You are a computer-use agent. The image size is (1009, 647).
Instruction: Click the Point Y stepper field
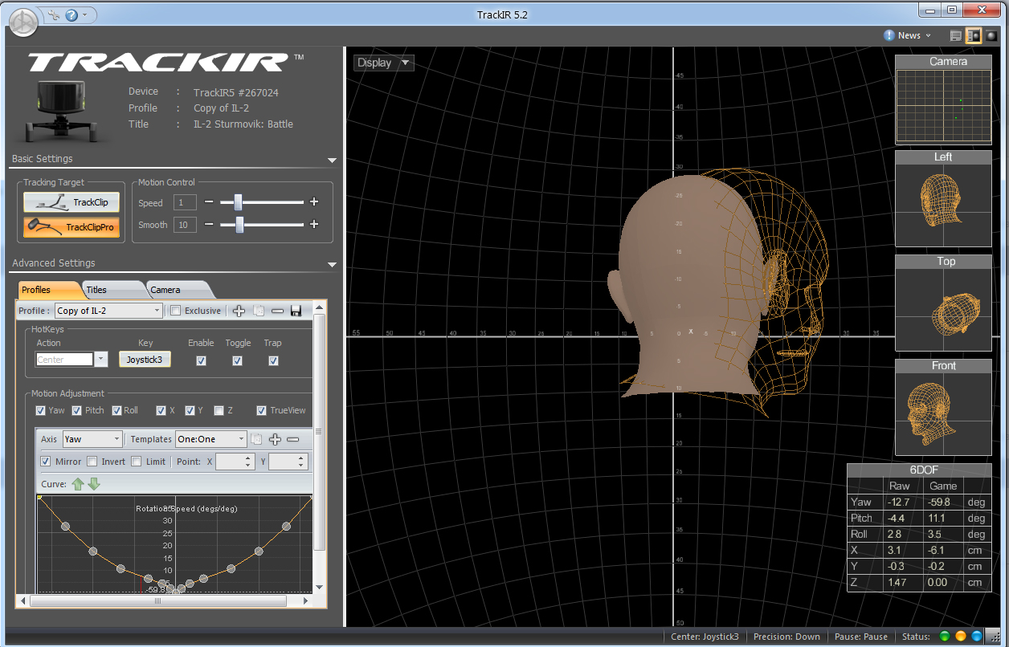coord(288,462)
